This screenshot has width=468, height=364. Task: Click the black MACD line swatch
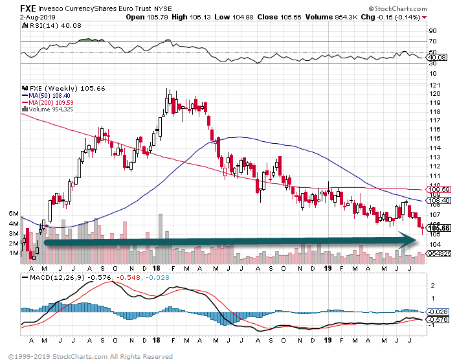pyautogui.click(x=25, y=278)
